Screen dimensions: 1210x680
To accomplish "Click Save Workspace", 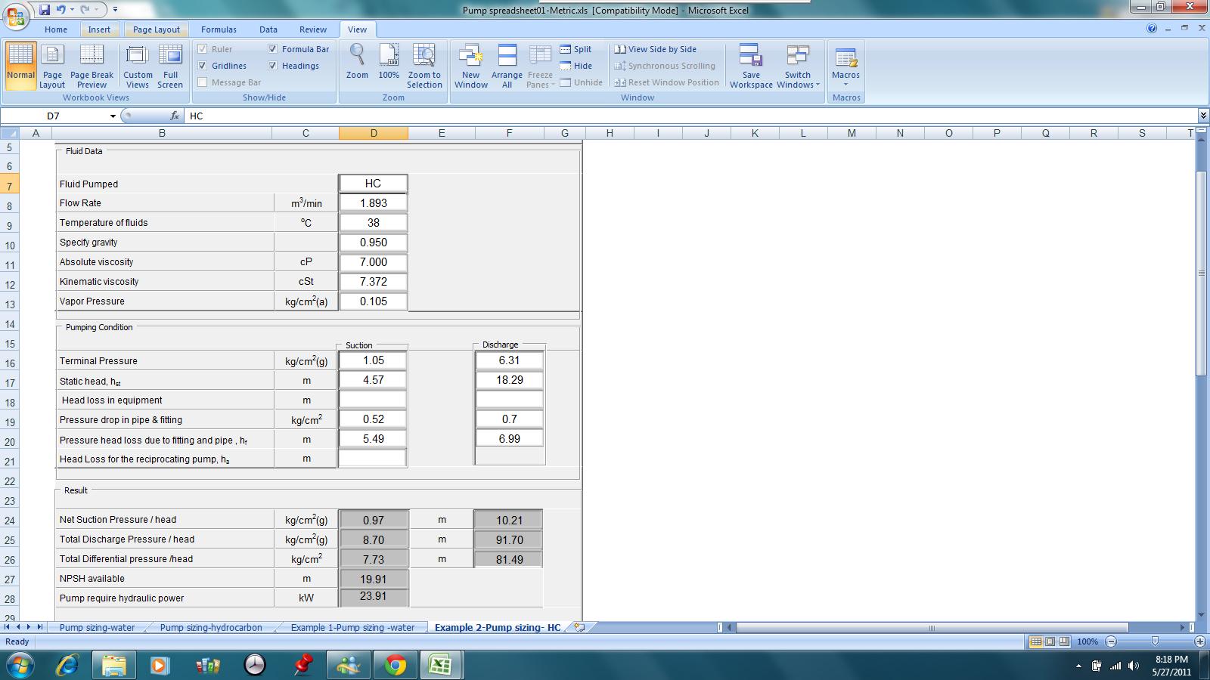I will coord(751,66).
